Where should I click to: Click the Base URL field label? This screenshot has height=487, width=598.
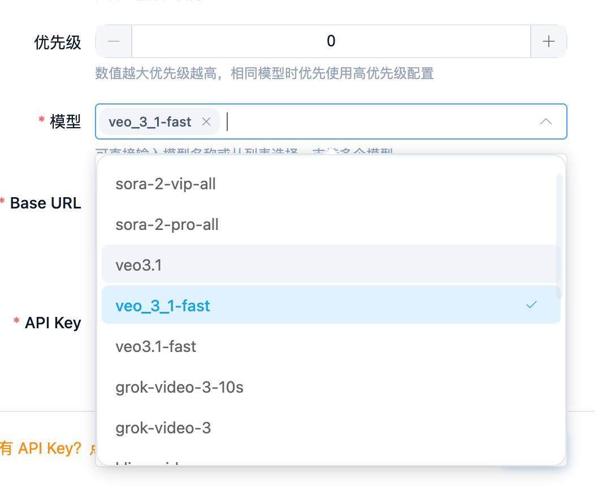point(45,203)
